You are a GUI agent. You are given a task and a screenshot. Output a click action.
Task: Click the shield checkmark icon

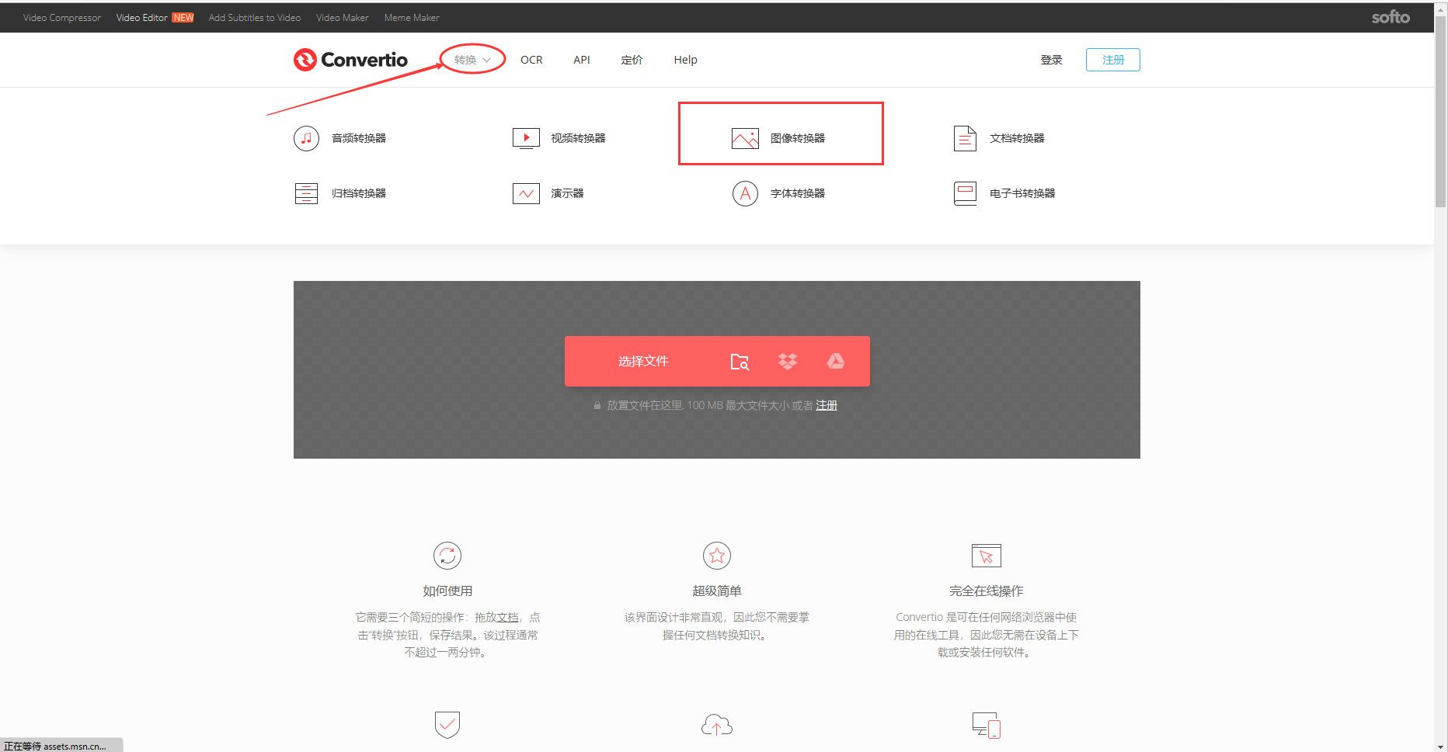(447, 725)
